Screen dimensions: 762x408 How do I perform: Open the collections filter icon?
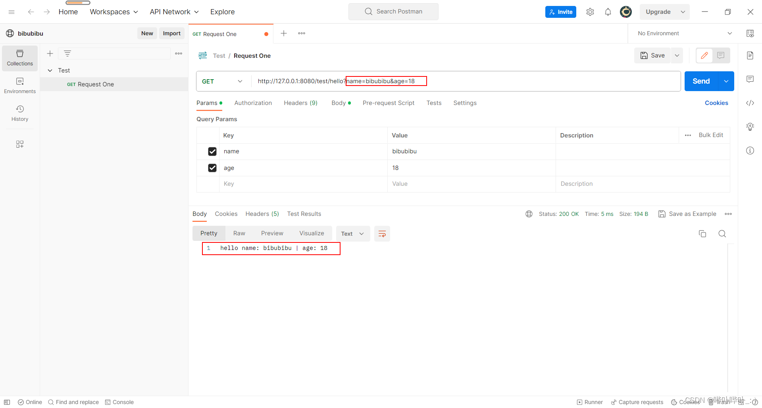[x=67, y=53]
